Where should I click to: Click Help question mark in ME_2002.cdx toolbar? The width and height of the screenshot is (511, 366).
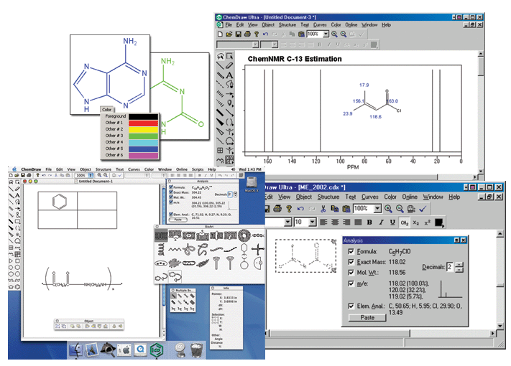tap(289, 209)
